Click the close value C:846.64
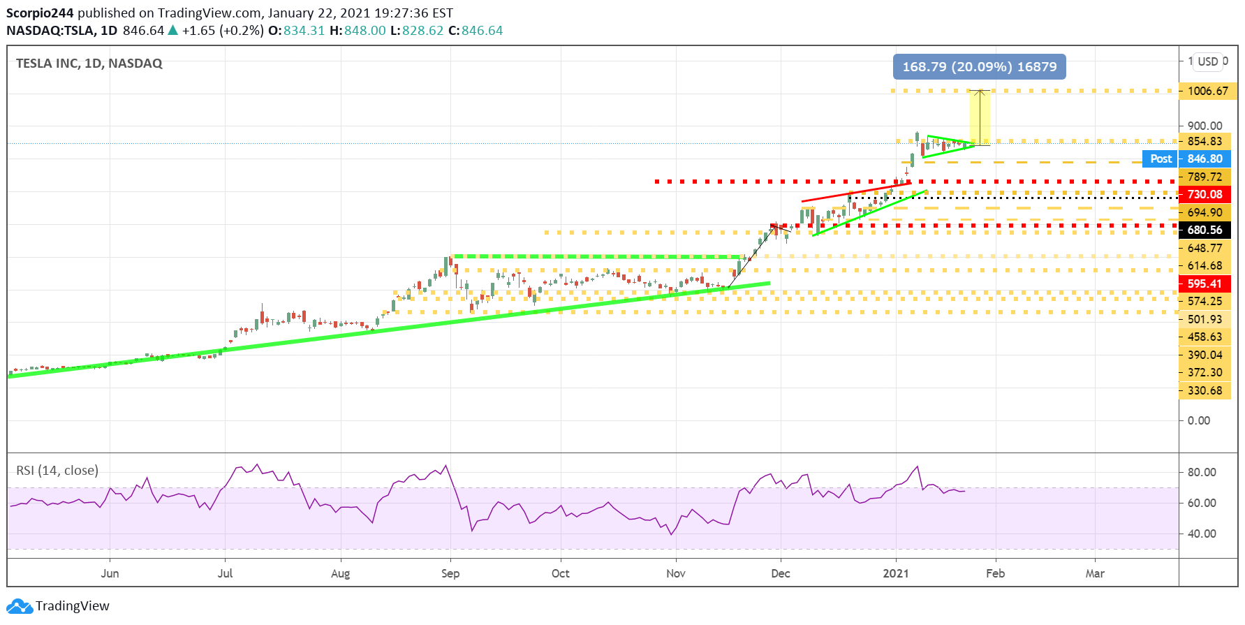The width and height of the screenshot is (1245, 625). (x=476, y=31)
